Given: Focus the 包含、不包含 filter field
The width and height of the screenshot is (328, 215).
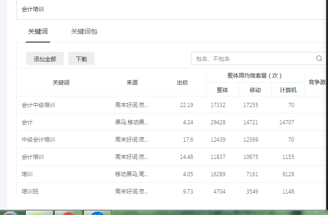Looking at the screenshot, I should (258, 58).
